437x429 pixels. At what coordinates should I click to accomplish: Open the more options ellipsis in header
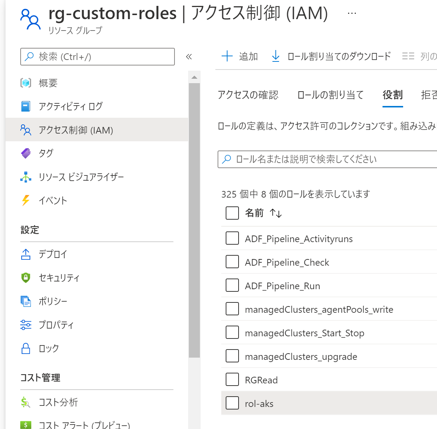(352, 13)
